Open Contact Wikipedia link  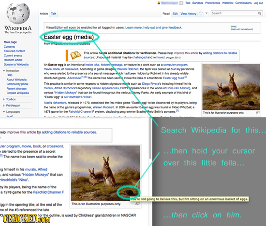click(x=17, y=93)
